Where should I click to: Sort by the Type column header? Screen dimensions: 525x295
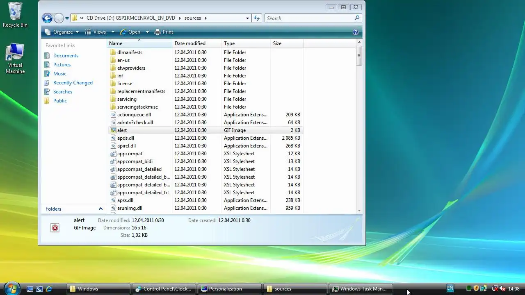pyautogui.click(x=246, y=43)
